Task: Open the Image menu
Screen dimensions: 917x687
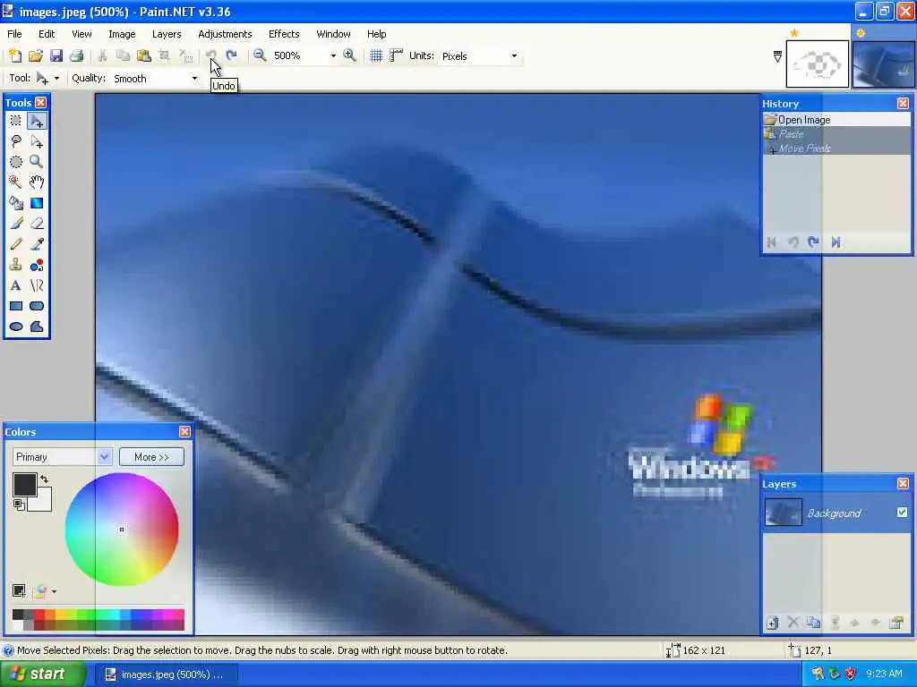Action: [x=122, y=34]
